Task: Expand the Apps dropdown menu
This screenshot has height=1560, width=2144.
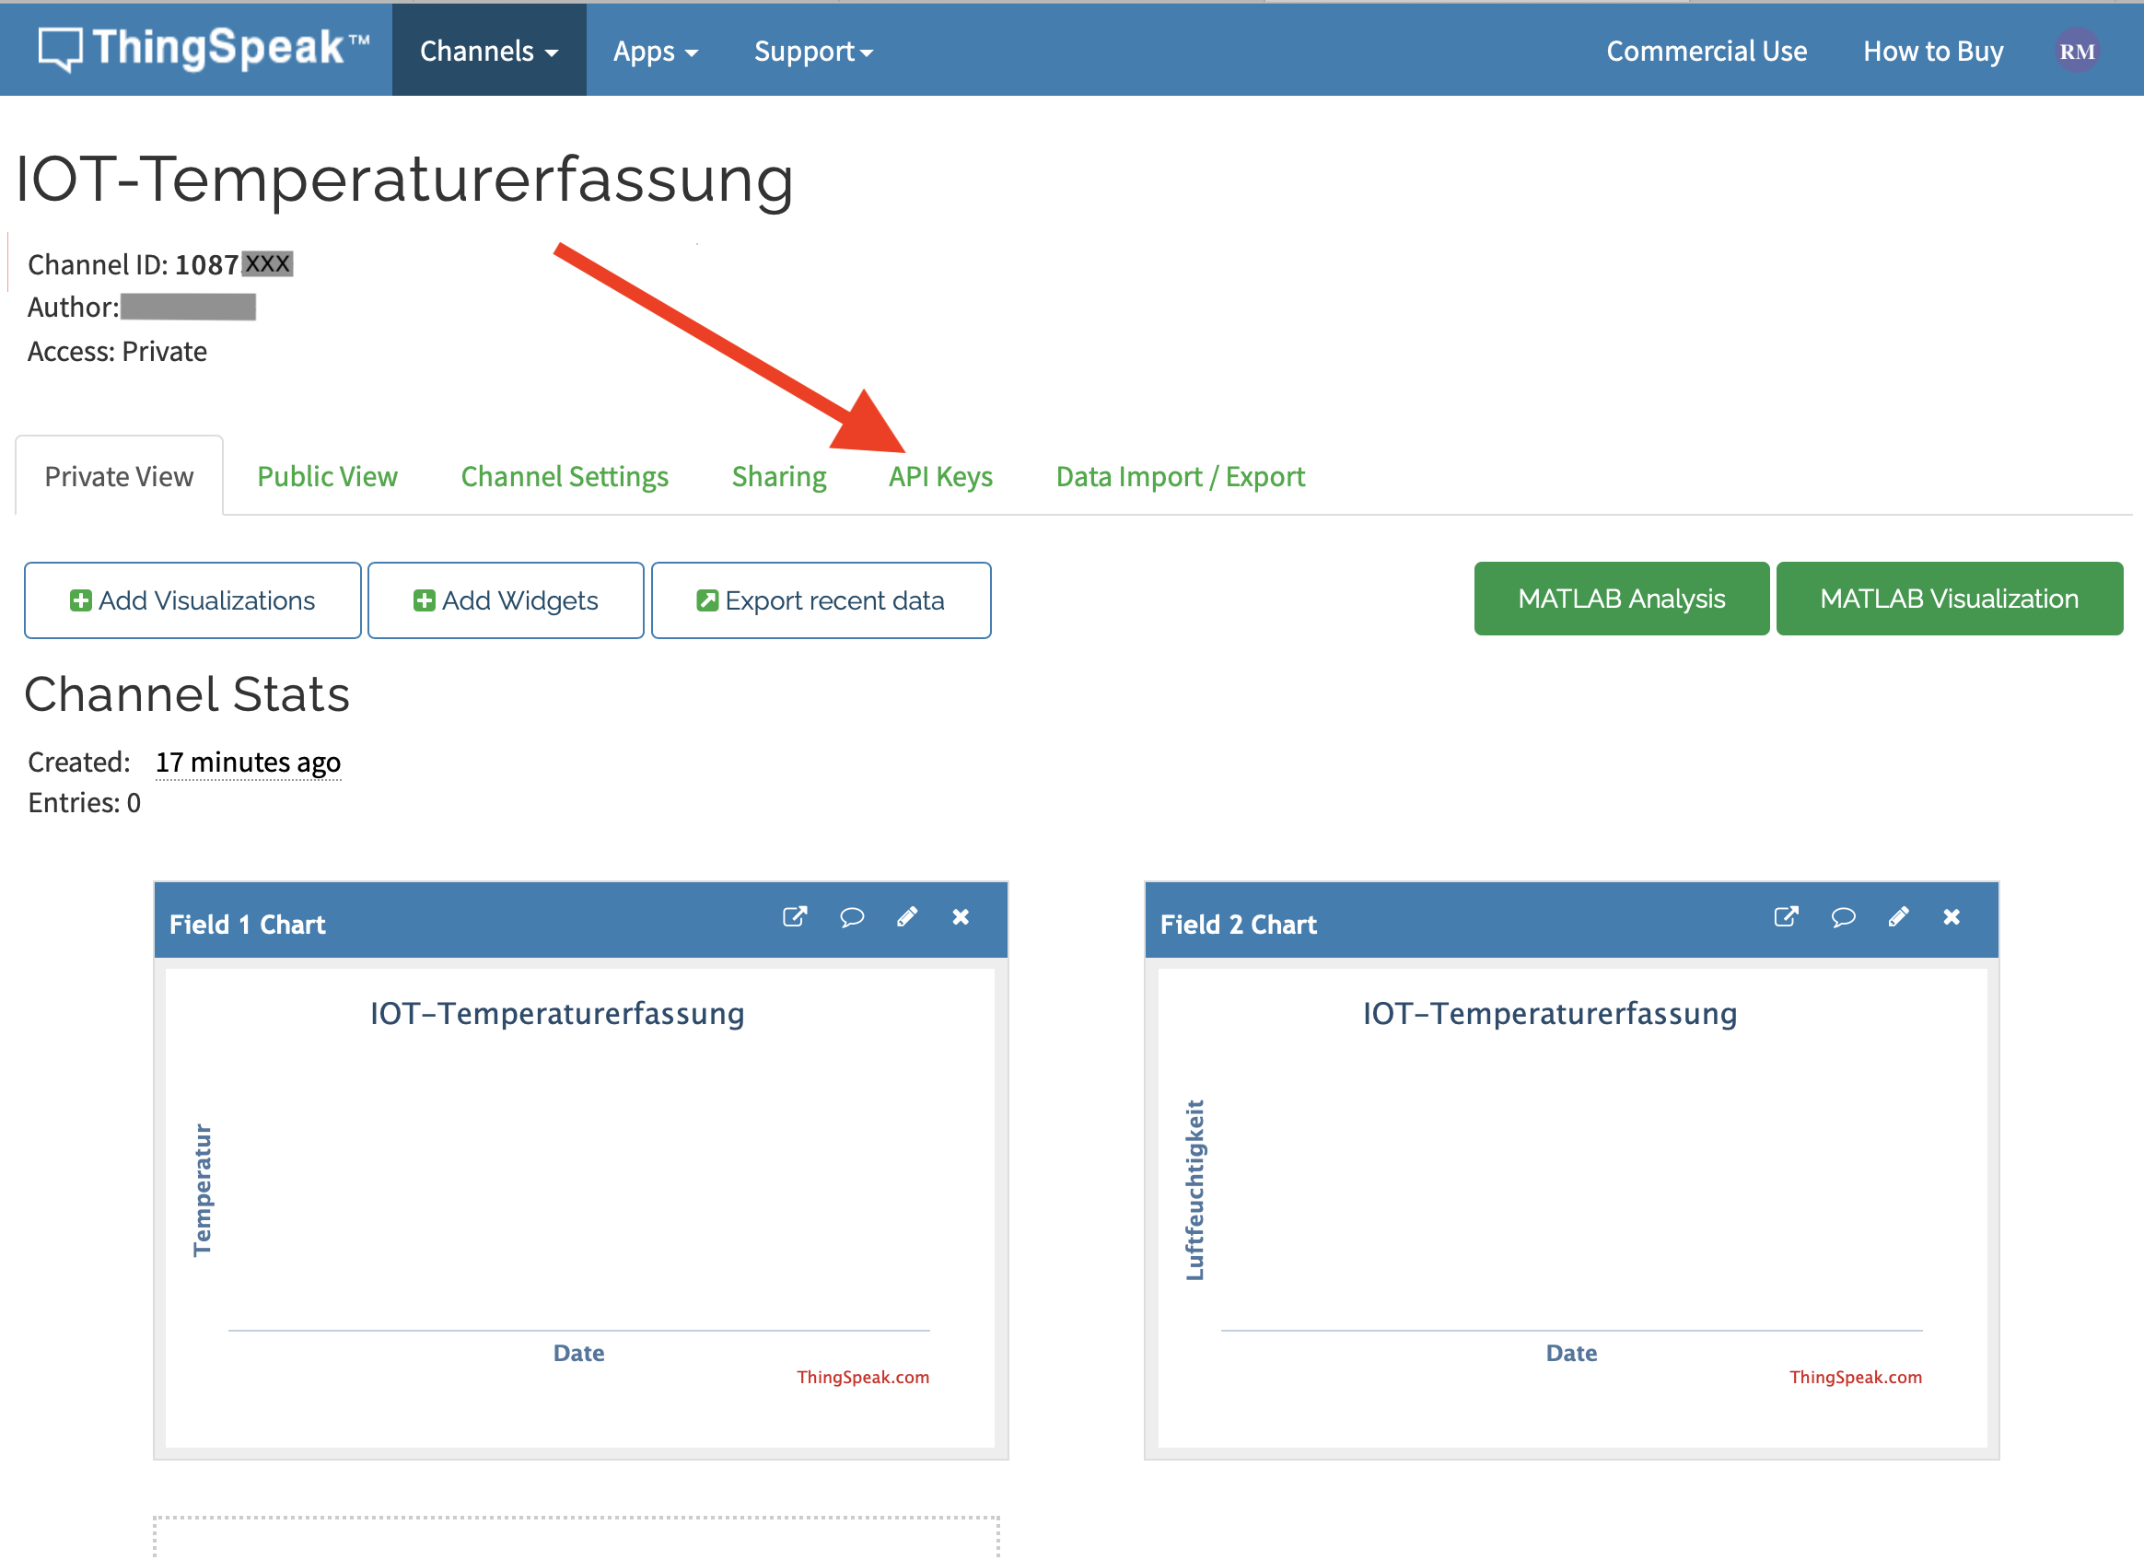Action: 655,51
